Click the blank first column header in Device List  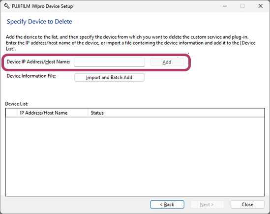click(x=11, y=113)
